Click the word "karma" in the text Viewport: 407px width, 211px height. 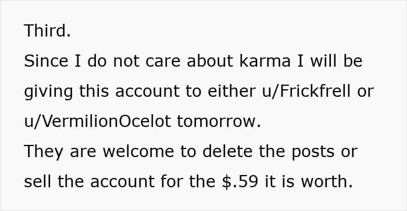(265, 61)
